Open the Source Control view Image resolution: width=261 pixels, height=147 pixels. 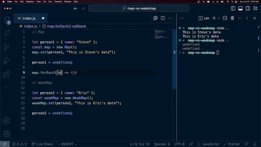pos(7,47)
